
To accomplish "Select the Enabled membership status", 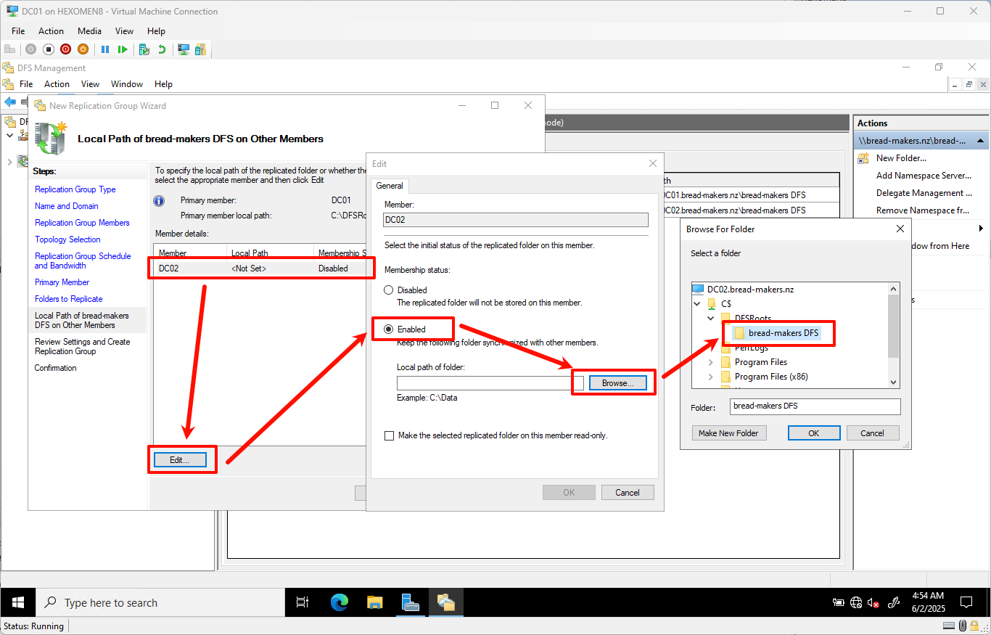I will [390, 329].
